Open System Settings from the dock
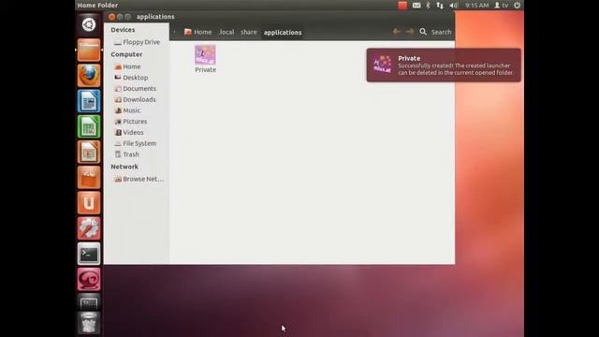Viewport: 599px width, 337px height. tap(89, 228)
